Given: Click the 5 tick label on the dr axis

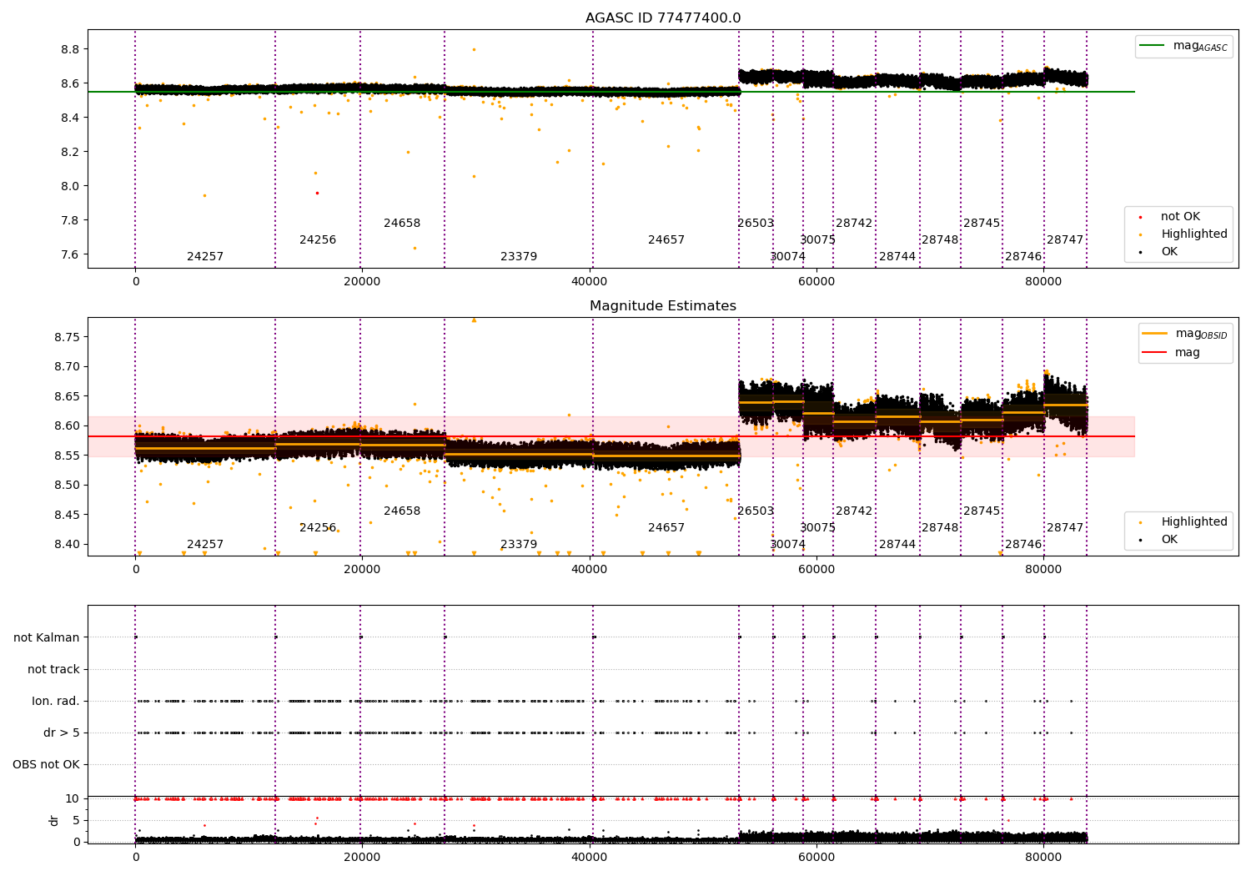Looking at the screenshot, I should (77, 820).
